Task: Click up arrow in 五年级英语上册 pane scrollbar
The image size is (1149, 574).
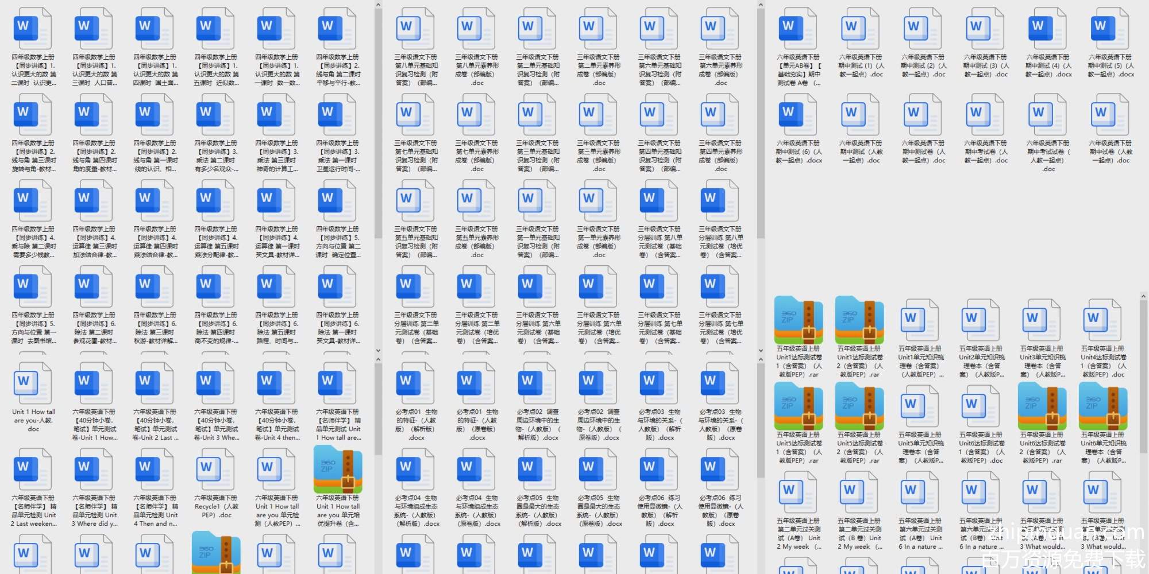Action: point(1143,296)
